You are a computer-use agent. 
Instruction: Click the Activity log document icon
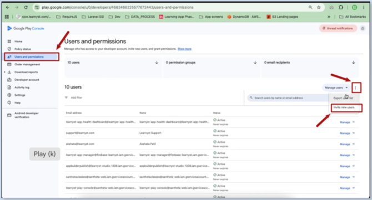coord(9,88)
